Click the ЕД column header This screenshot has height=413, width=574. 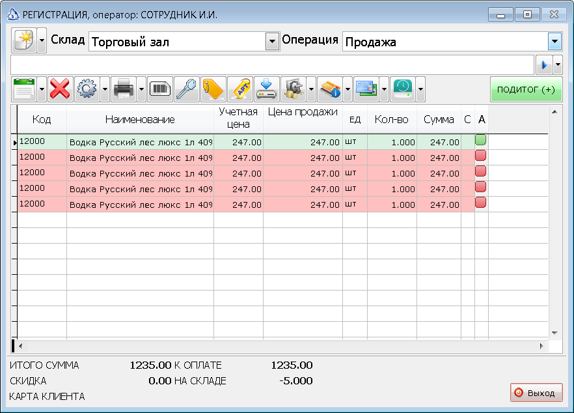(355, 119)
